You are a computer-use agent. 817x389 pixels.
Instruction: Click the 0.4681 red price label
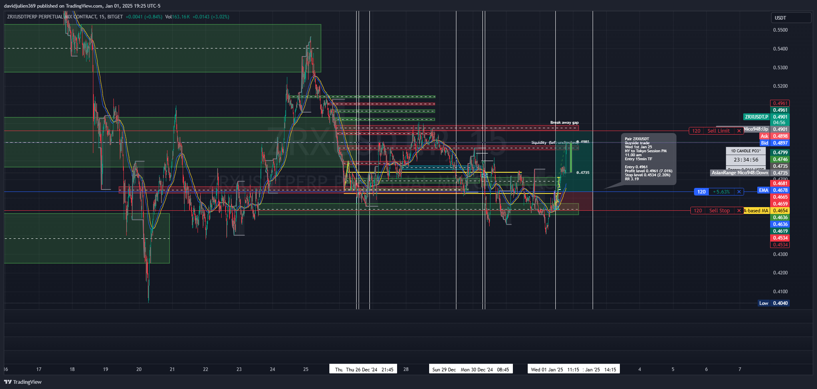point(780,183)
